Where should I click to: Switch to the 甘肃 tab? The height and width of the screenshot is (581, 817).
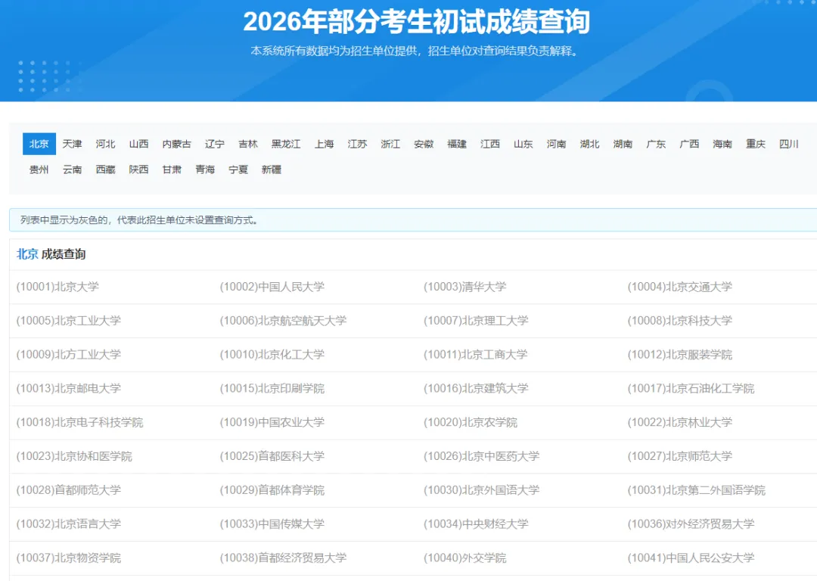pyautogui.click(x=172, y=169)
